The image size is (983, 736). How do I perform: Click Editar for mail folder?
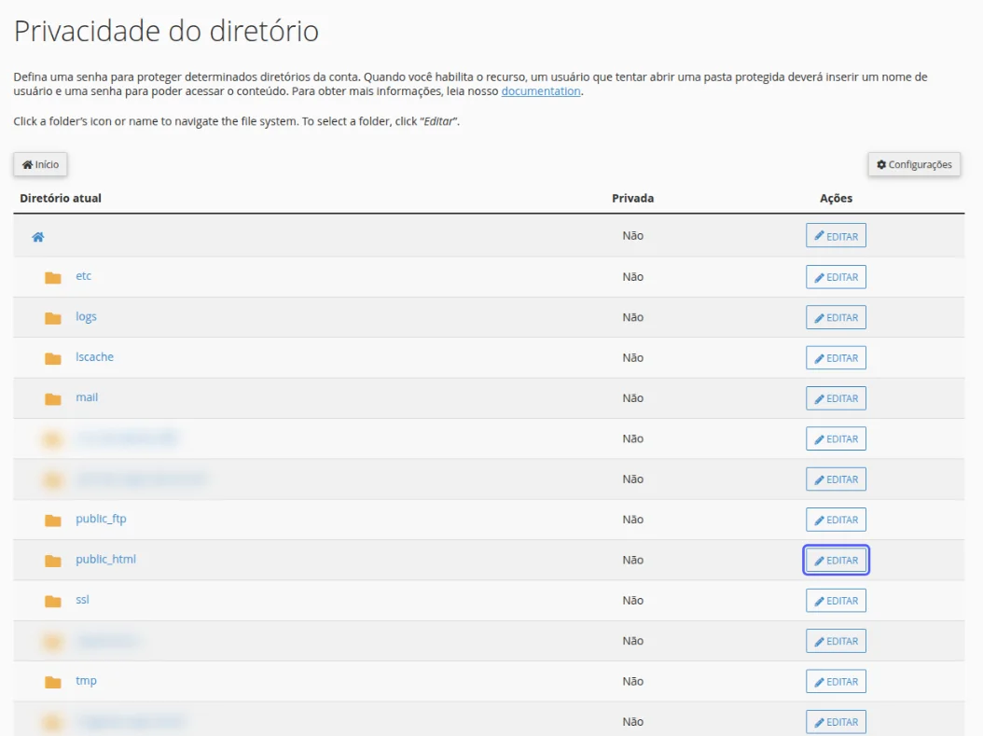[836, 398]
